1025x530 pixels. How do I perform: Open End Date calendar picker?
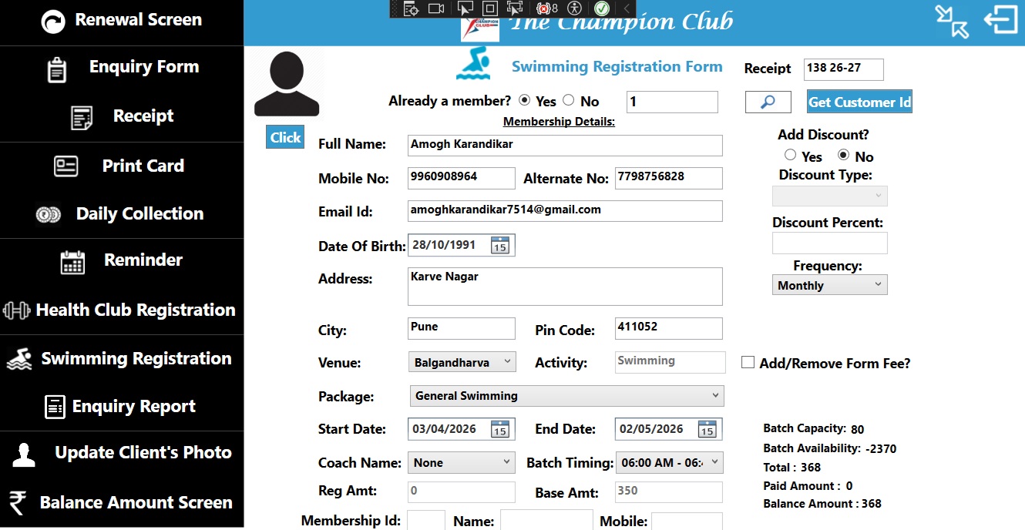707,429
